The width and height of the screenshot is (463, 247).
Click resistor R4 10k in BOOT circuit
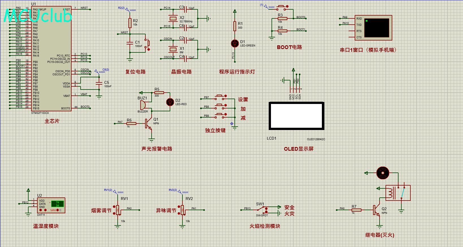point(282,31)
